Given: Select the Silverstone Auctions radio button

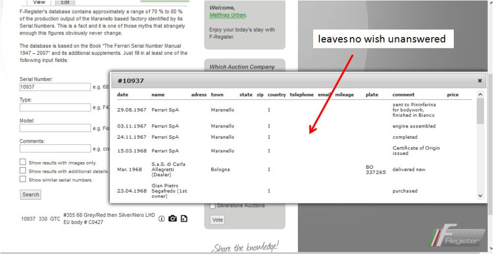Looking at the screenshot, I should click(212, 206).
